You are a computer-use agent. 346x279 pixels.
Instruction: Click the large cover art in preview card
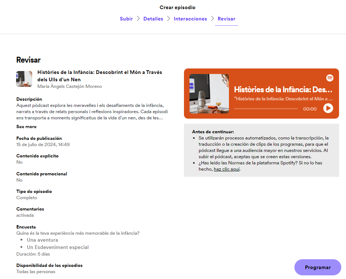(x=209, y=94)
